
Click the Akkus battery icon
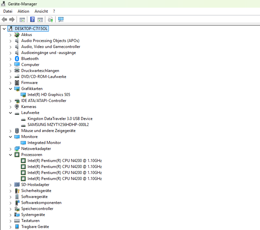click(x=17, y=35)
